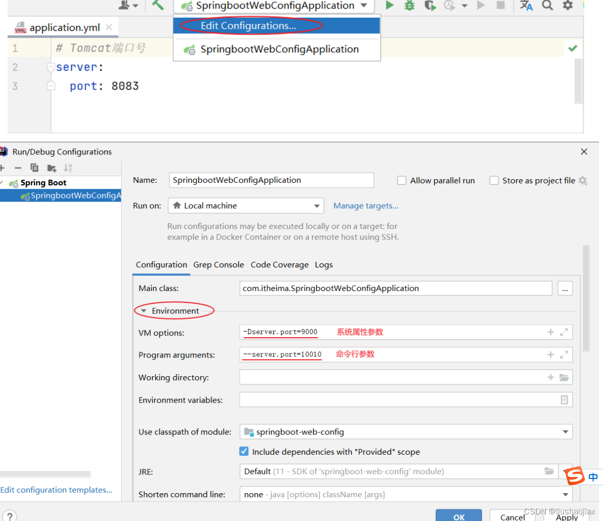This screenshot has width=603, height=521.
Task: Click the editor vertical scrollbar
Action: tap(578, 81)
